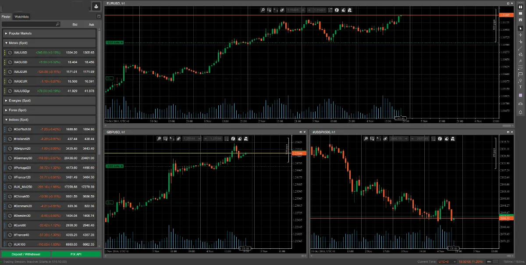
Task: Open the drawing color swatch
Action: (520, 95)
